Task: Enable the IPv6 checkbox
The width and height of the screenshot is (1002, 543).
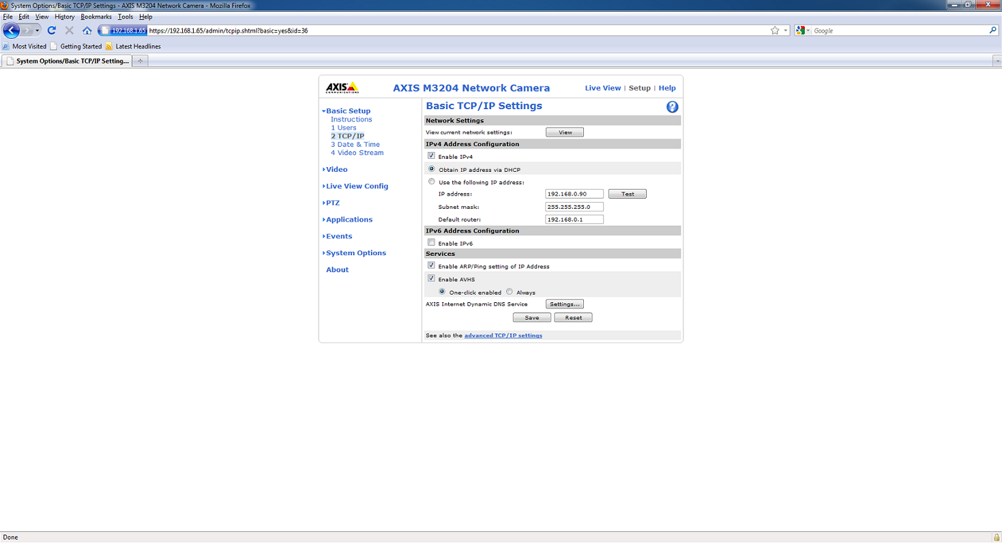Action: click(x=431, y=243)
